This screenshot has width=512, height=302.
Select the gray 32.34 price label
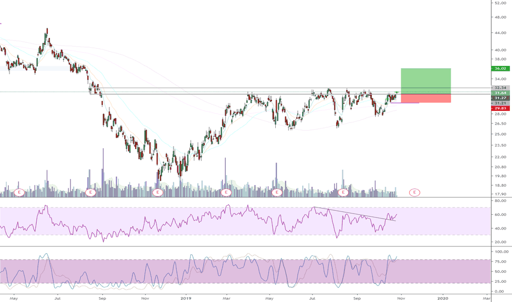click(x=500, y=88)
